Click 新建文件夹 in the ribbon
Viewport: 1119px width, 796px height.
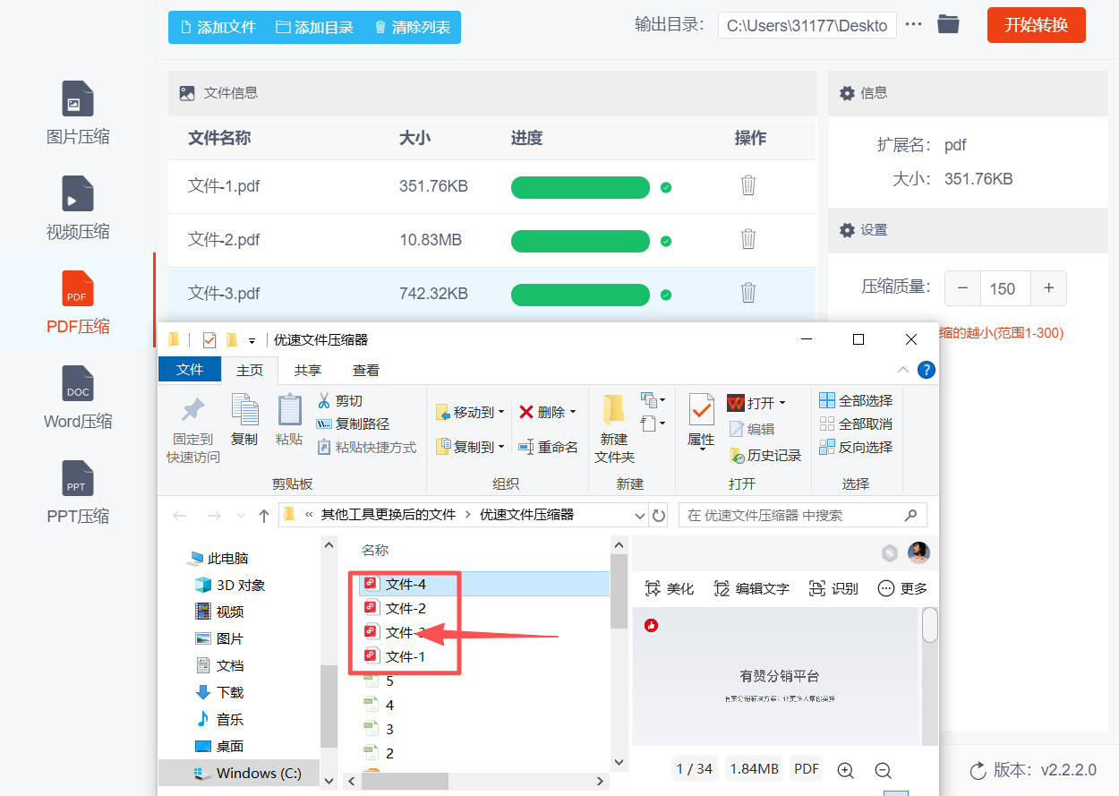point(614,429)
